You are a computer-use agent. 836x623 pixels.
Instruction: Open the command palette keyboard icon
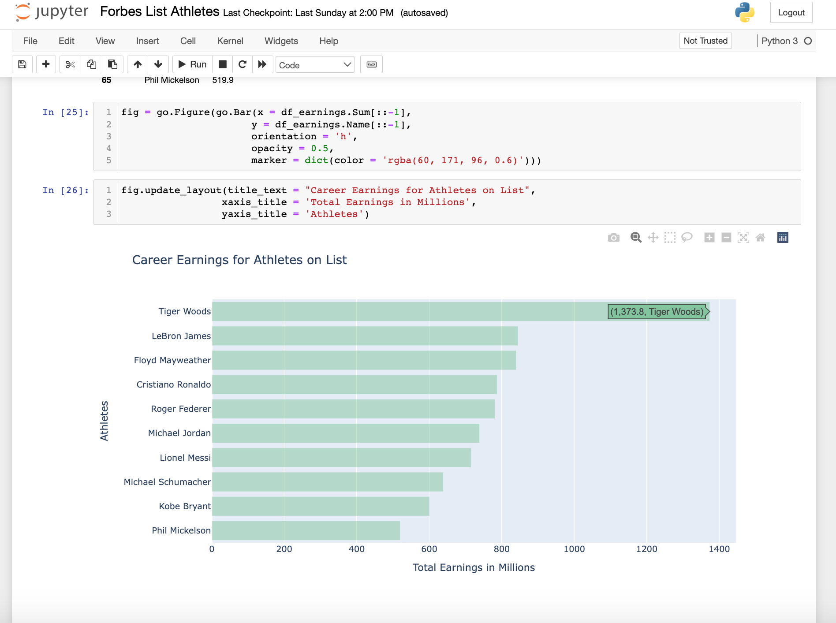(x=371, y=64)
